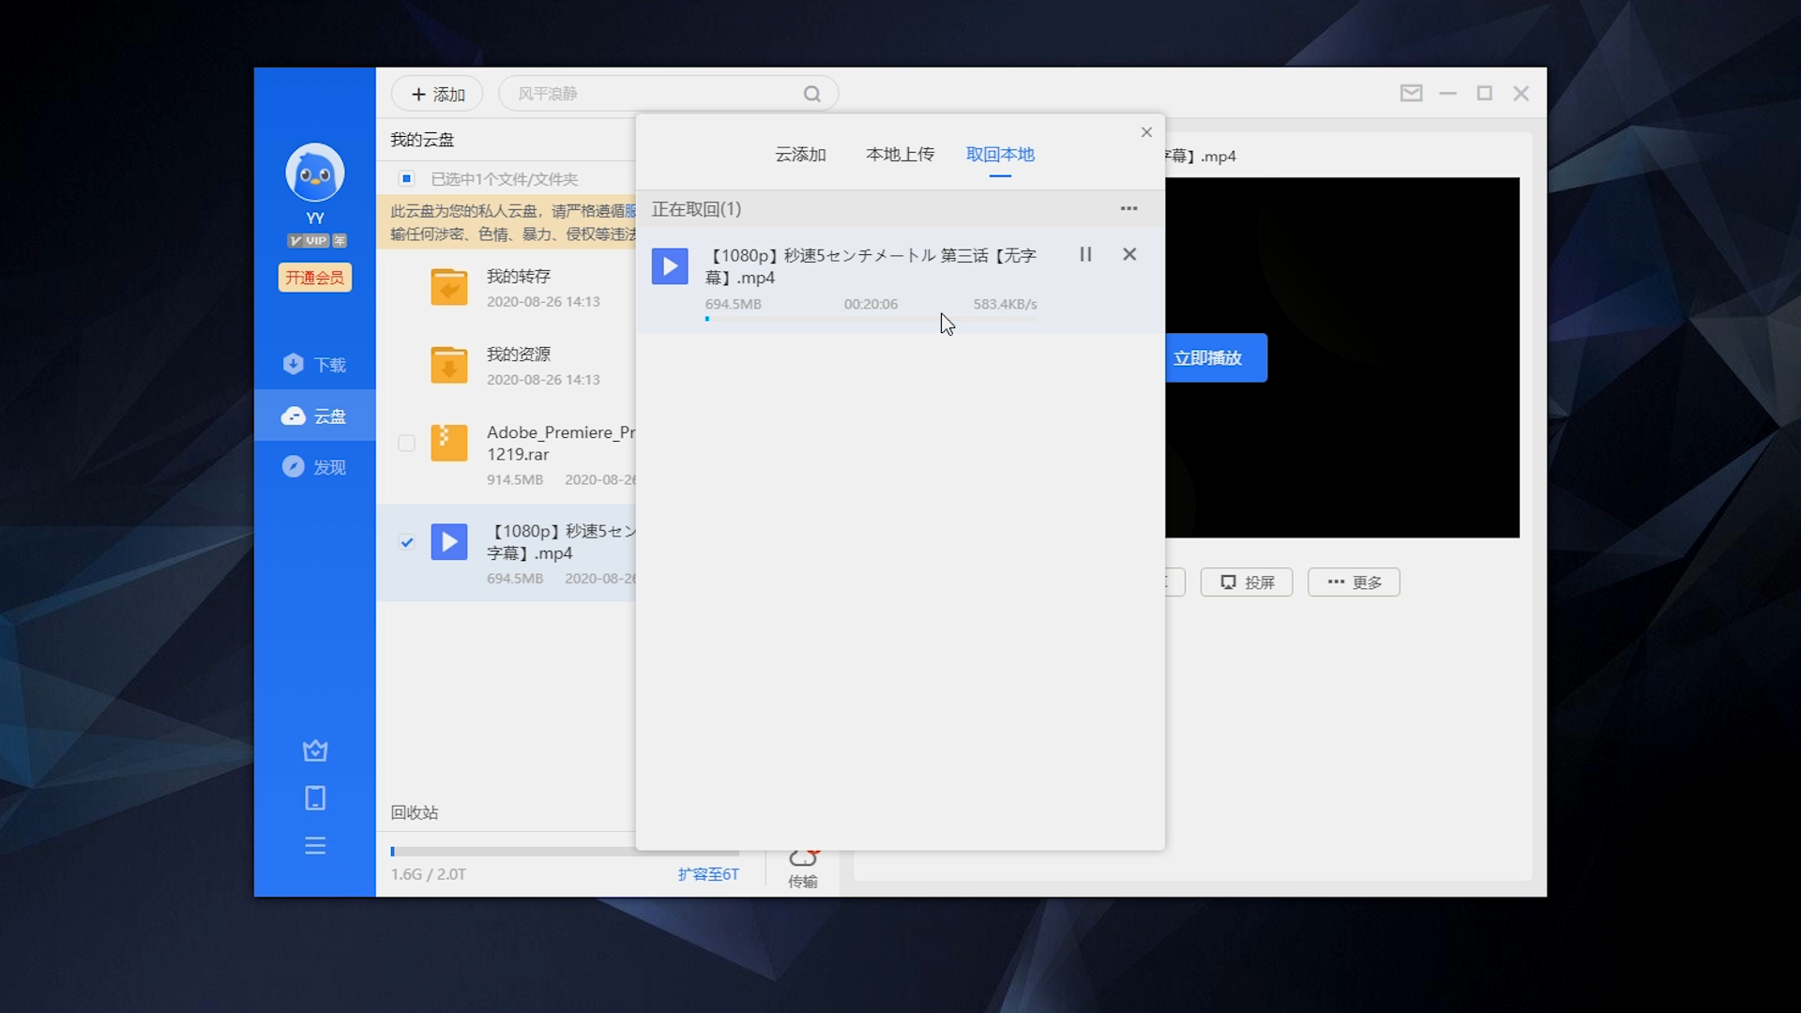
Task: Click the storage usage bar
Action: (x=565, y=852)
